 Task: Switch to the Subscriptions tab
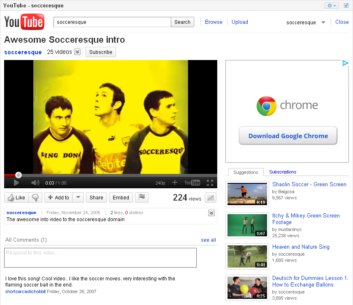283,172
